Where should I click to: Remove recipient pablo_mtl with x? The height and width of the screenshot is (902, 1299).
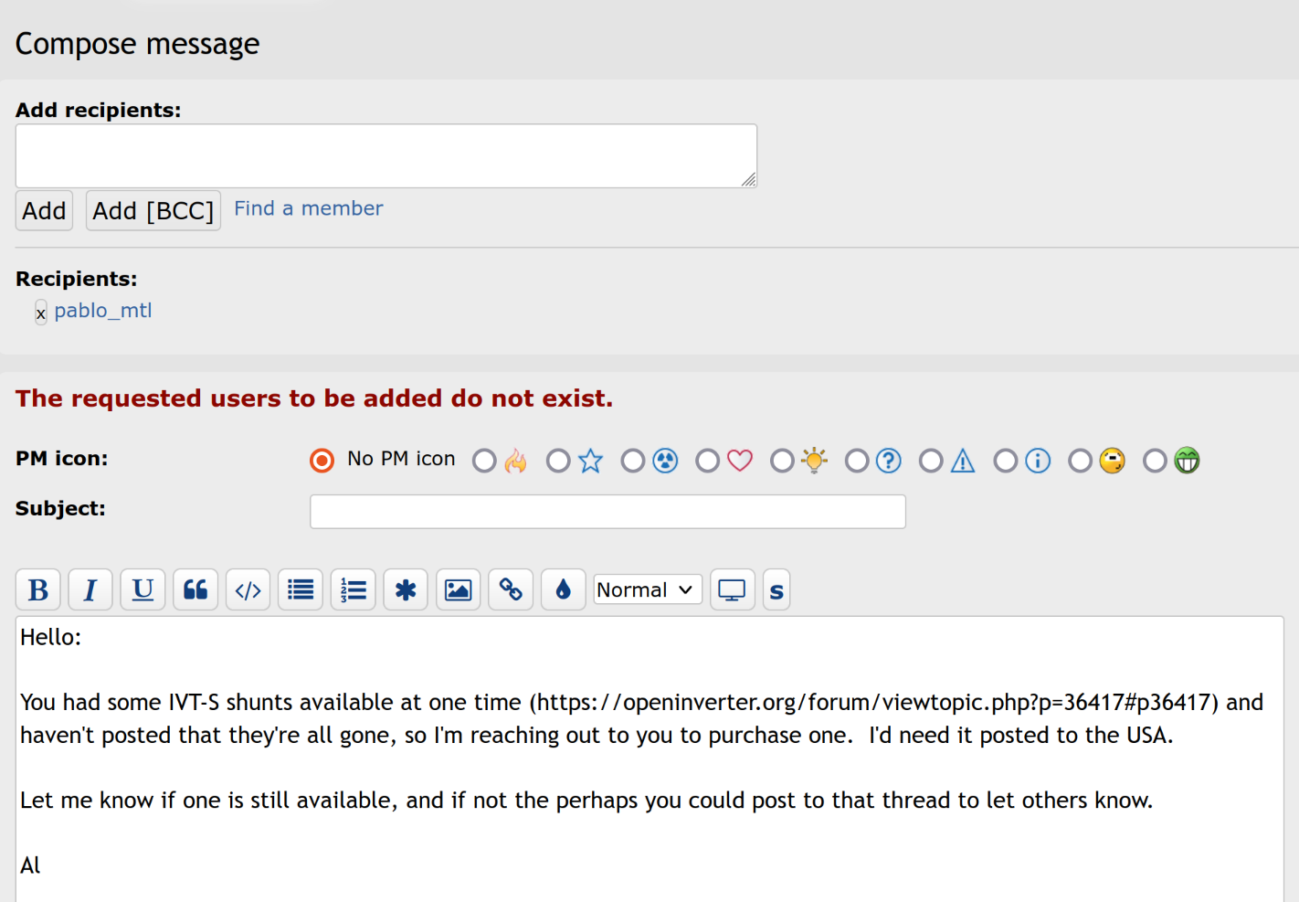click(x=41, y=313)
